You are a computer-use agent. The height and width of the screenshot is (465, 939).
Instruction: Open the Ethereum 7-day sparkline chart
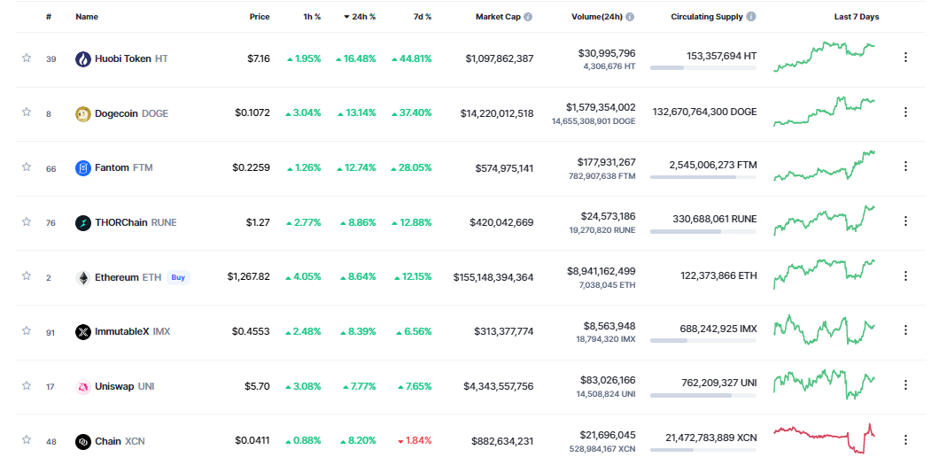pyautogui.click(x=825, y=275)
